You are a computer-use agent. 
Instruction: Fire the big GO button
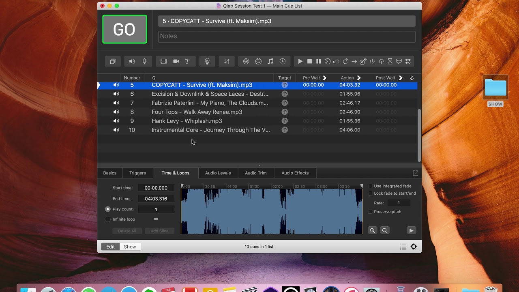pyautogui.click(x=124, y=29)
